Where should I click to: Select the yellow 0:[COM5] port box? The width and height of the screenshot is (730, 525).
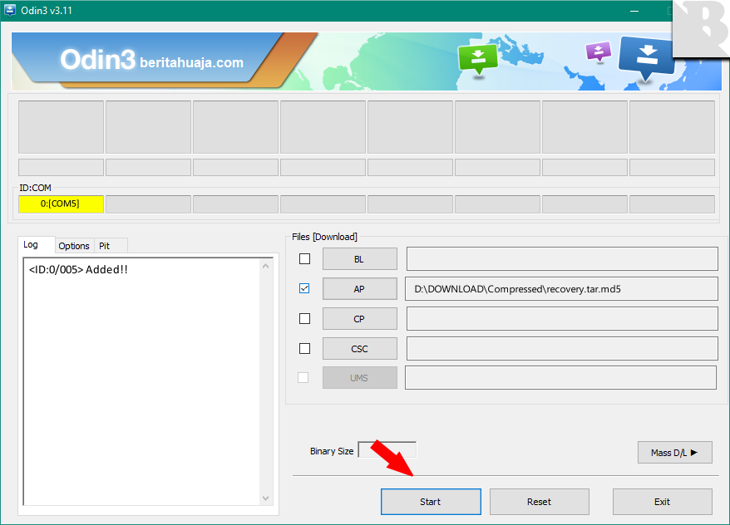pos(61,204)
